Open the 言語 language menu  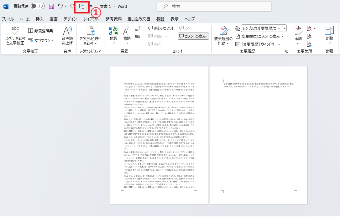point(127,36)
